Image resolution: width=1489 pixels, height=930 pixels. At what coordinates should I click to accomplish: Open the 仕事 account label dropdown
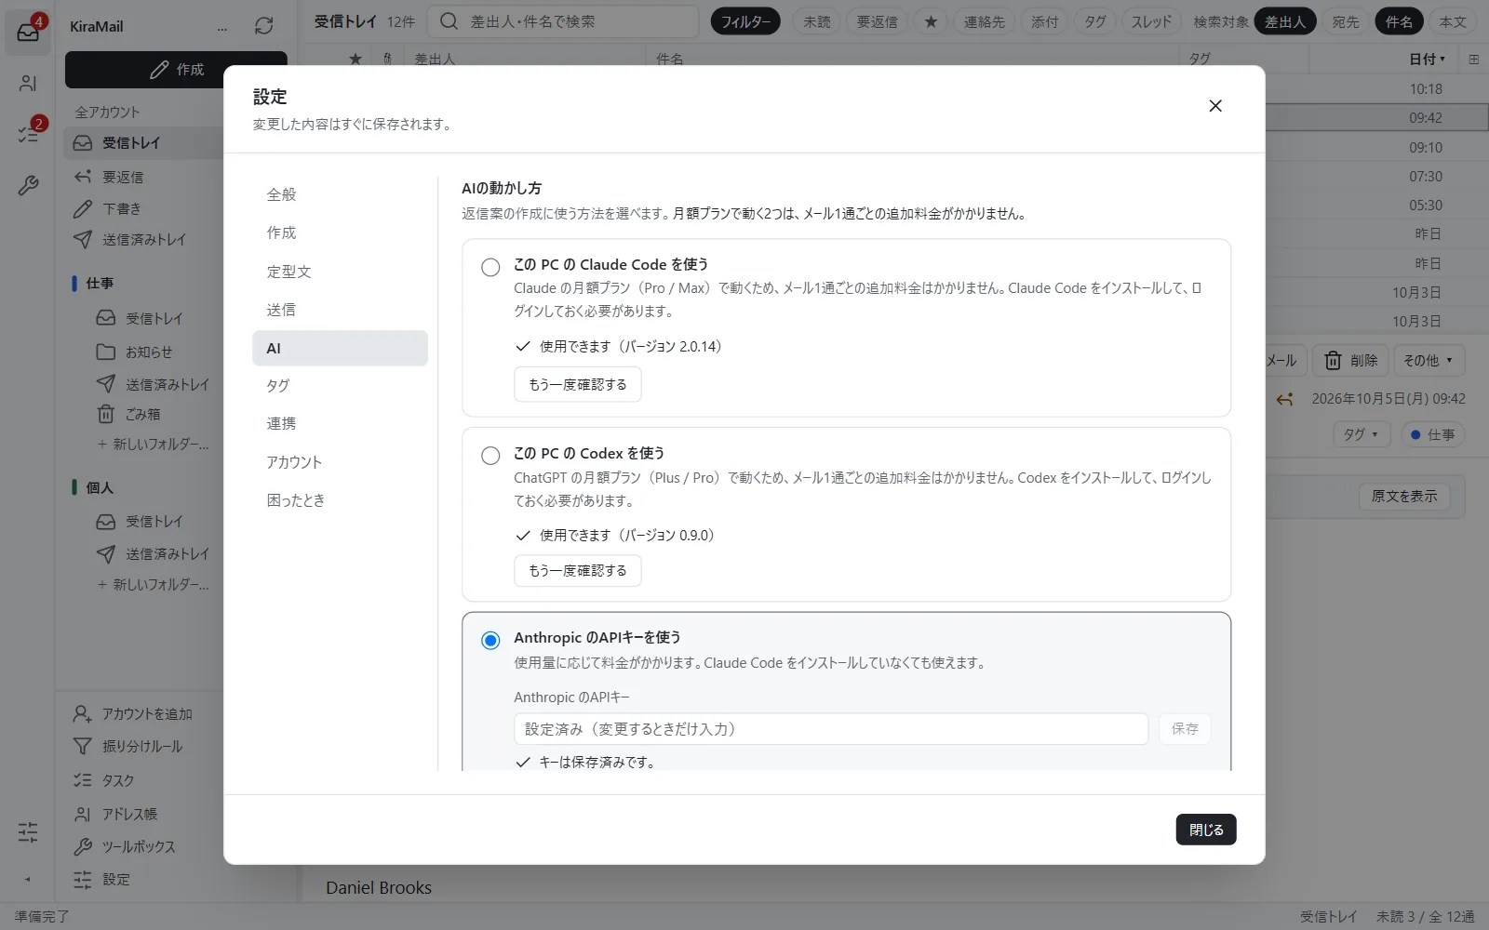(1433, 434)
